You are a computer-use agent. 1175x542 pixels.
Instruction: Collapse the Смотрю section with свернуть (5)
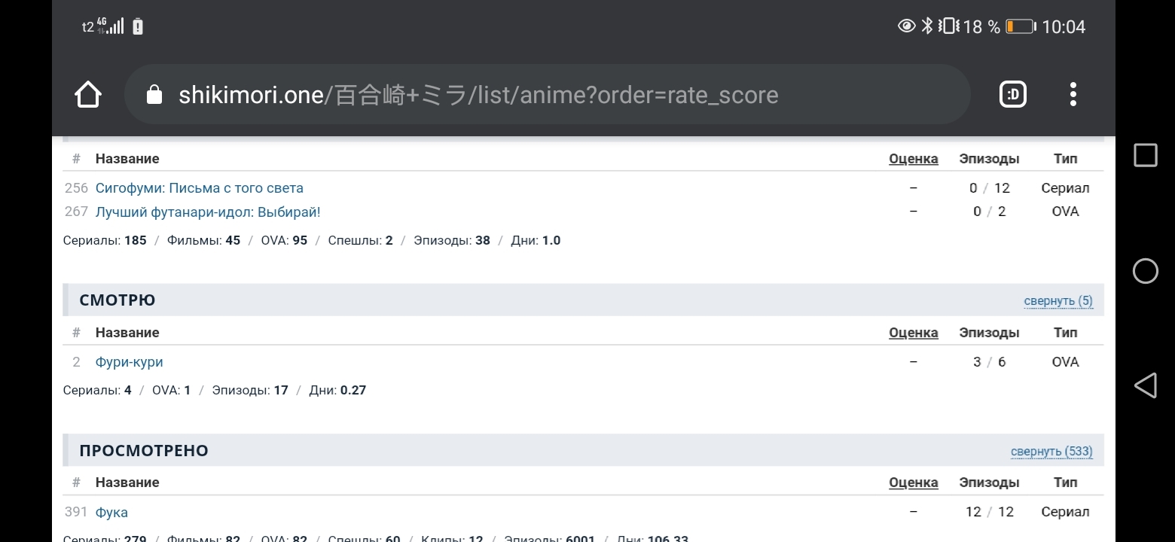(1057, 301)
